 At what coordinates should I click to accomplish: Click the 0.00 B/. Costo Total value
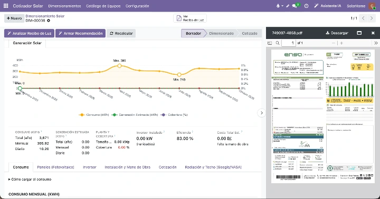(225, 138)
